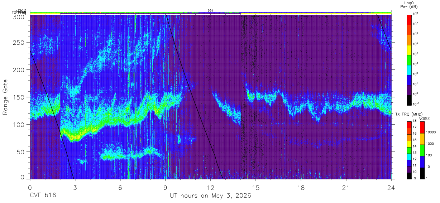The width and height of the screenshot is (440, 203).
Task: Click cyan swatch in TX FRQ legend
Action: tap(409, 156)
